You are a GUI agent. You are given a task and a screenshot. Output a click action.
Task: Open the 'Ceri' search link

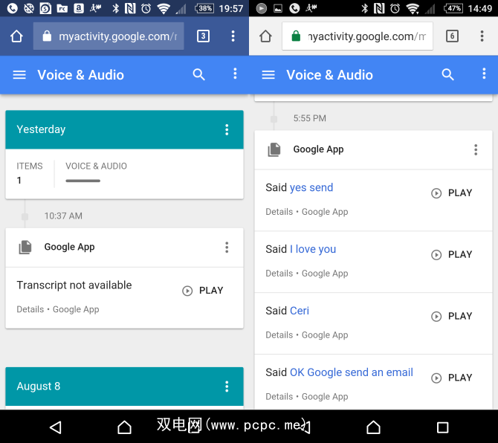pos(300,311)
